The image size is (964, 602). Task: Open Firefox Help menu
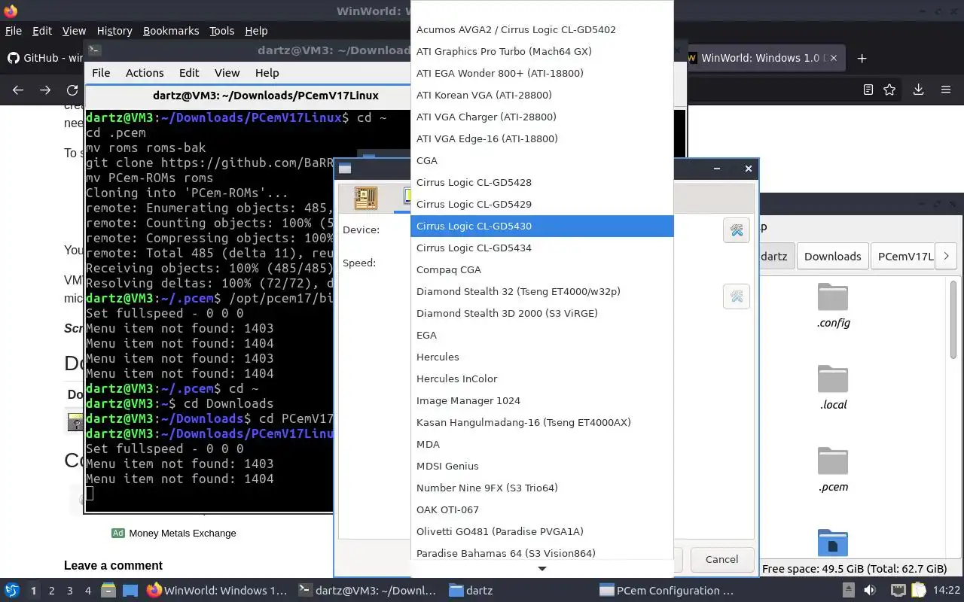click(x=256, y=31)
